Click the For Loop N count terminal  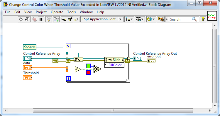pos(68,46)
